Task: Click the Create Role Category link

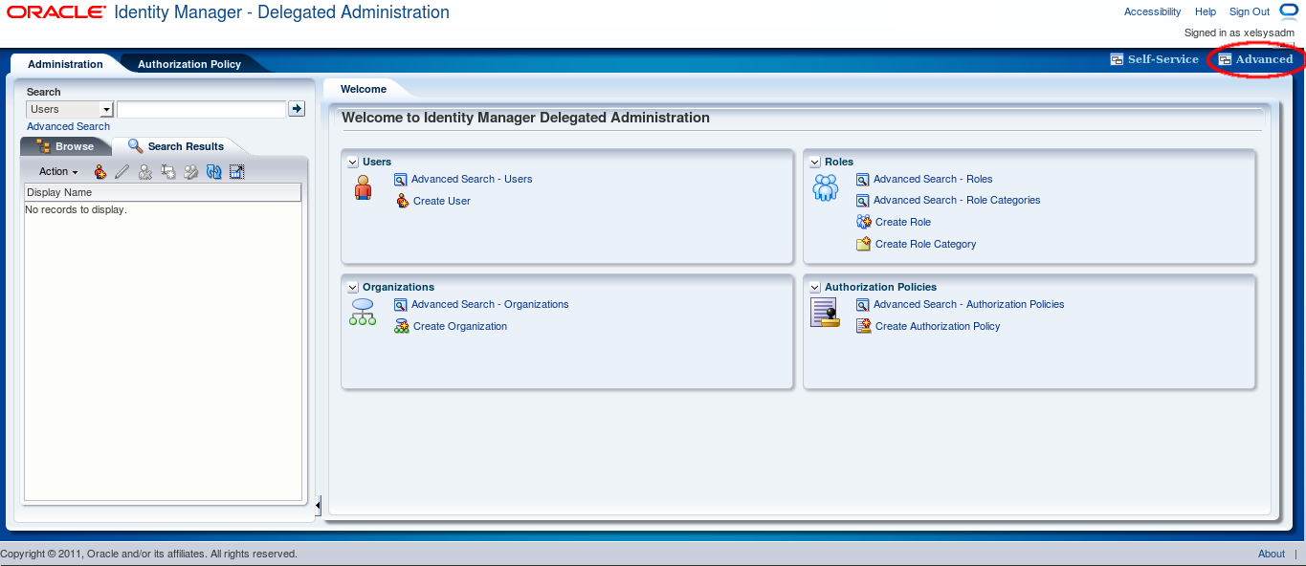Action: 924,244
